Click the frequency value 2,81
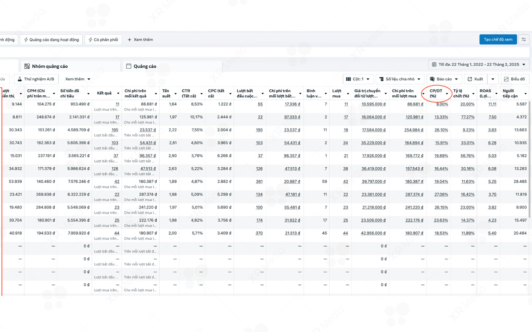This screenshot has width=532, height=332. tap(173, 143)
